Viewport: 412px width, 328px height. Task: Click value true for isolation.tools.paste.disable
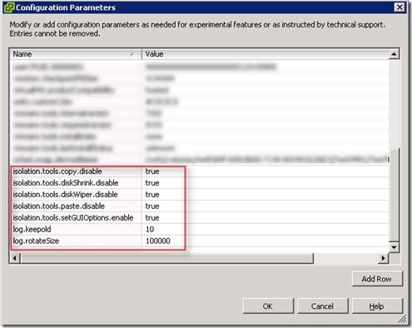(152, 206)
